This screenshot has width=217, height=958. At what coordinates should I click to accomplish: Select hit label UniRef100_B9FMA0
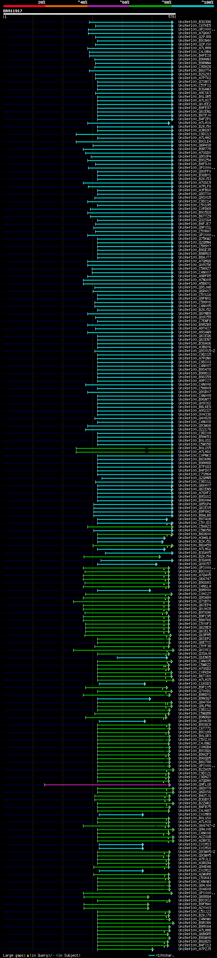(x=194, y=904)
